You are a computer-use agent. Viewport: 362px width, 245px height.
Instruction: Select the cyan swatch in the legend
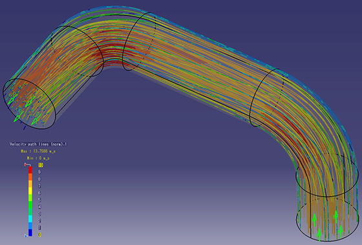(30, 219)
